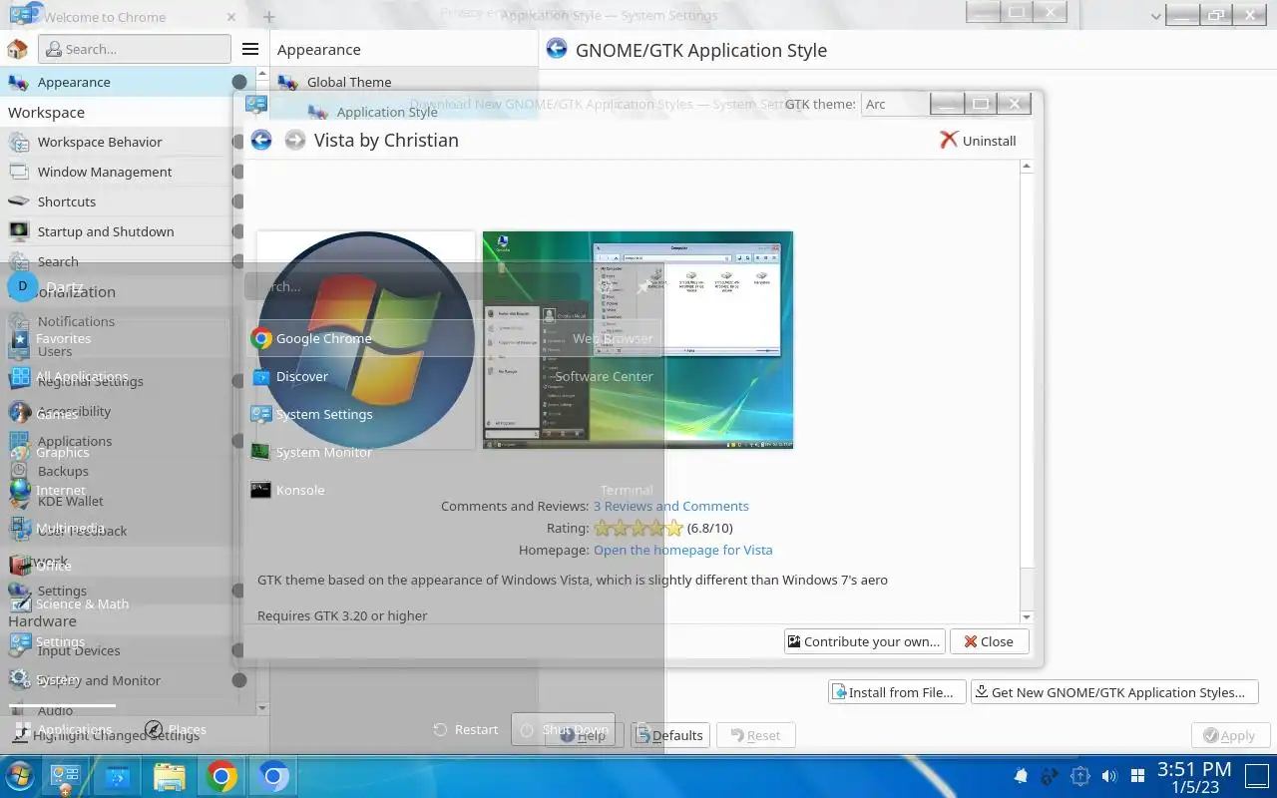This screenshot has width=1277, height=798.
Task: Launch Discover from the launcher list
Action: (454, 376)
